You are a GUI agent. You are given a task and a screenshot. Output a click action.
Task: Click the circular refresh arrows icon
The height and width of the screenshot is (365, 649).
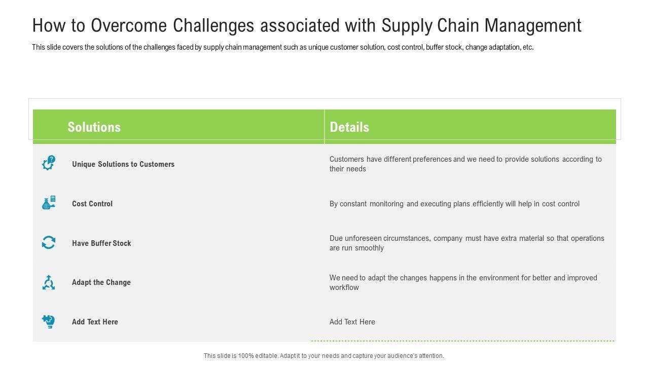point(49,242)
